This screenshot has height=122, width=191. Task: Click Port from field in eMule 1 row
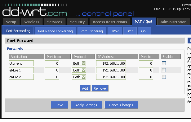[52, 70]
